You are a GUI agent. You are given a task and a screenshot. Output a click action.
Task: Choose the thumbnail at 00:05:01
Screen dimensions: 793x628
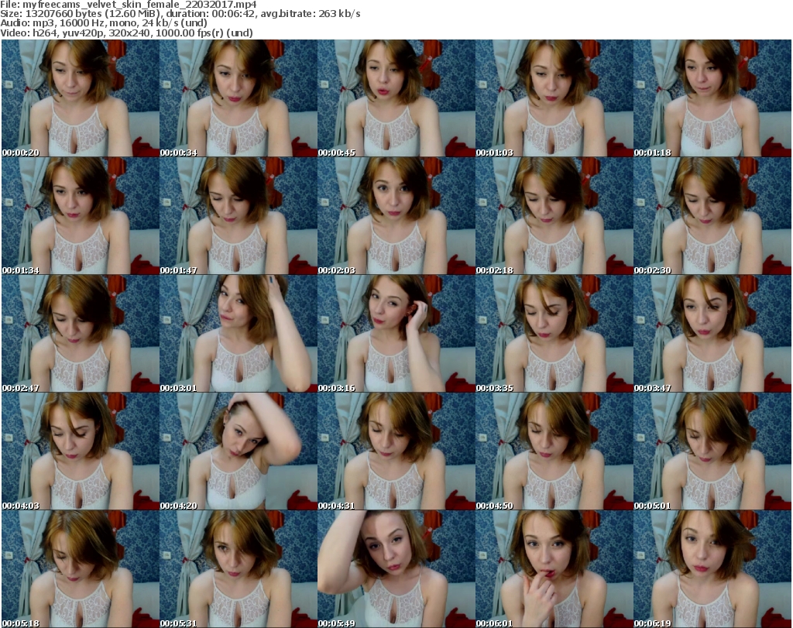[x=712, y=451]
